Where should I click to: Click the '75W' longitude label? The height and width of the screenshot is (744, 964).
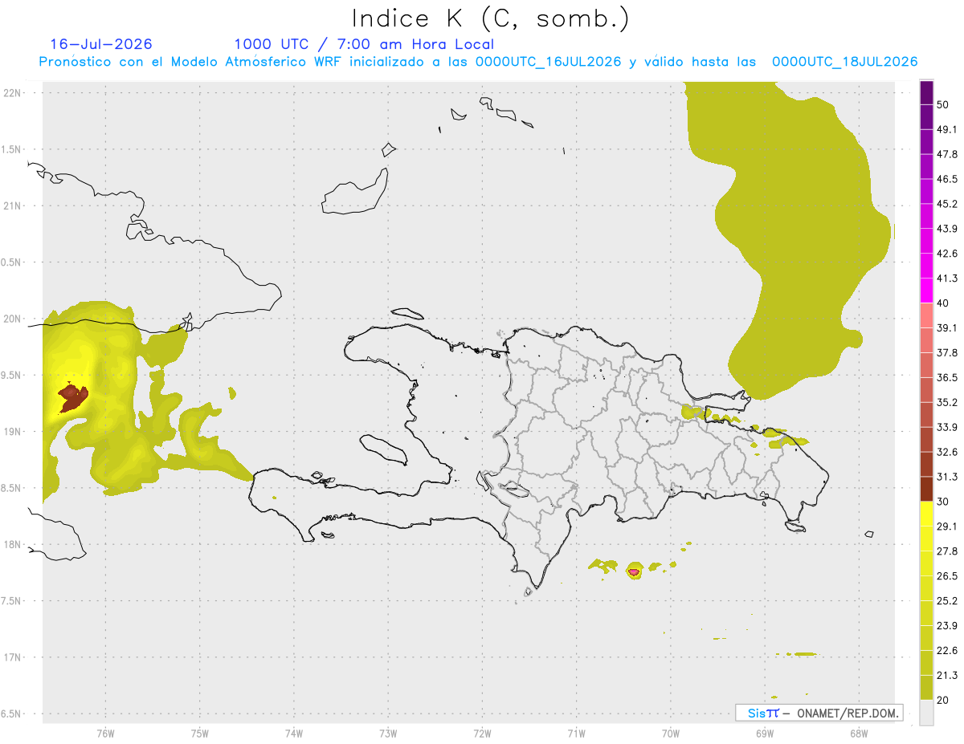[199, 732]
